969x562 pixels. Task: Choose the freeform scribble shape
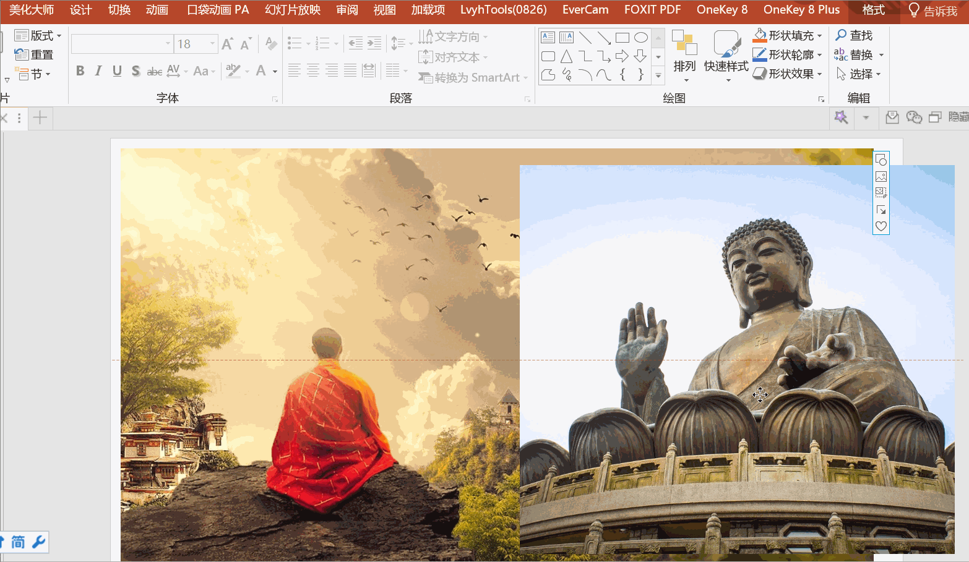(x=567, y=75)
